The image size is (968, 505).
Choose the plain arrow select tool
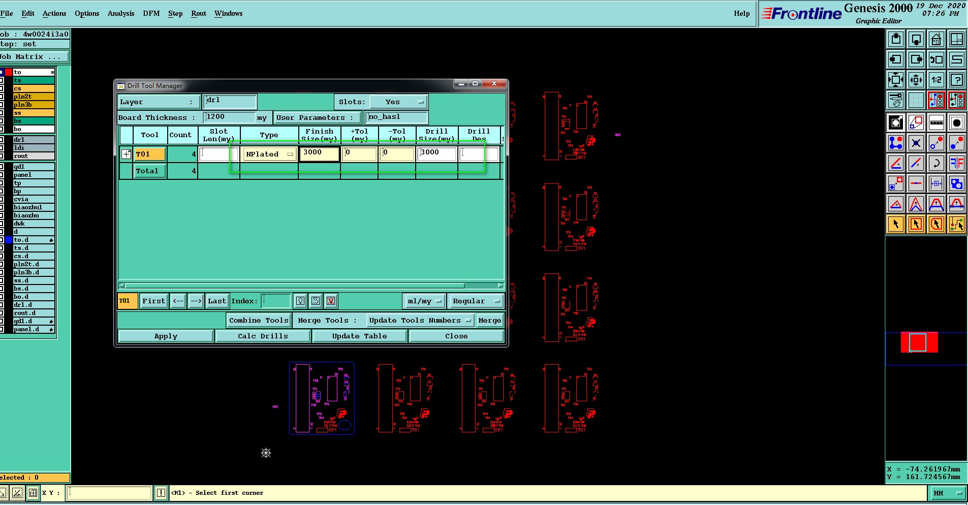point(895,224)
